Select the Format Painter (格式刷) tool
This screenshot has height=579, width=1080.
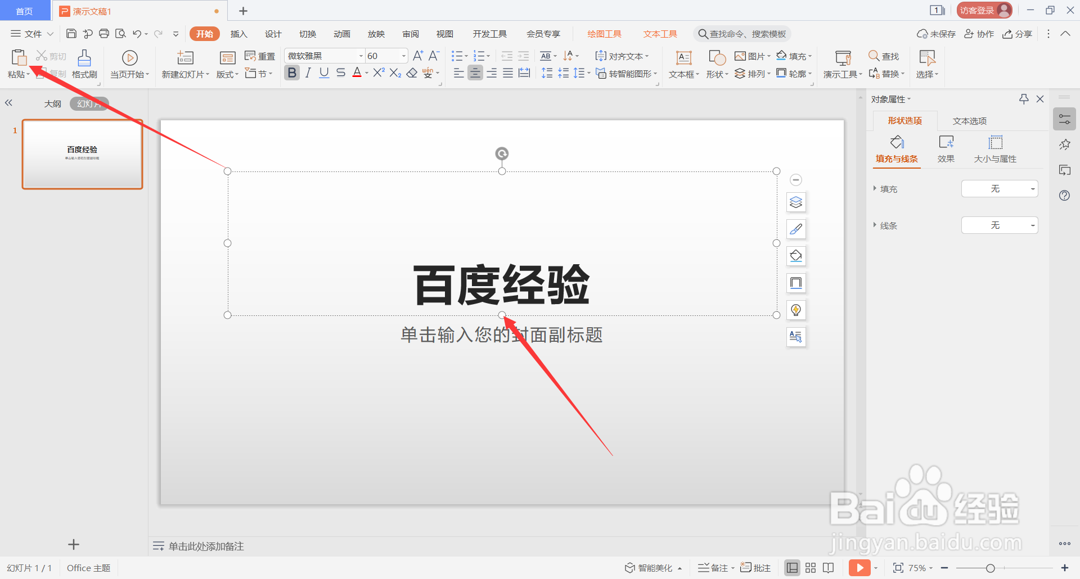tap(84, 64)
